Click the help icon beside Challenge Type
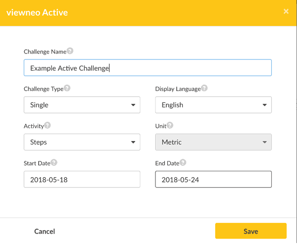 pyautogui.click(x=67, y=88)
